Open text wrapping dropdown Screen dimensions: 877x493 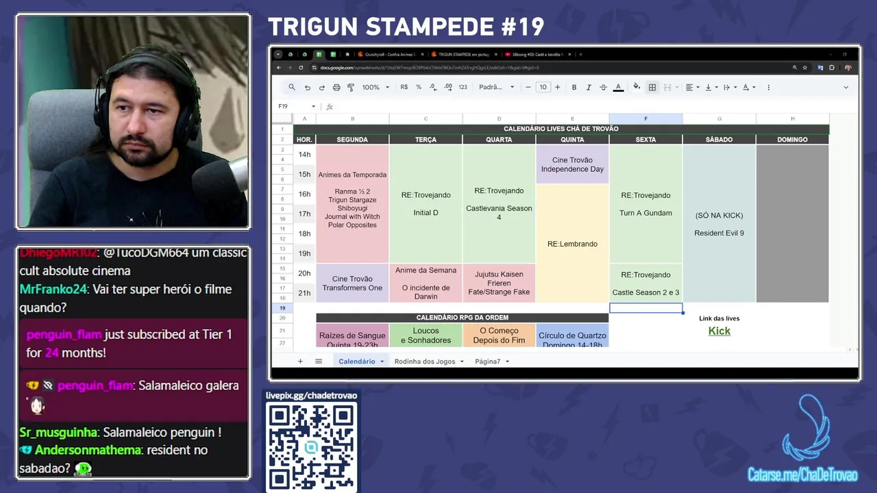[x=729, y=87]
